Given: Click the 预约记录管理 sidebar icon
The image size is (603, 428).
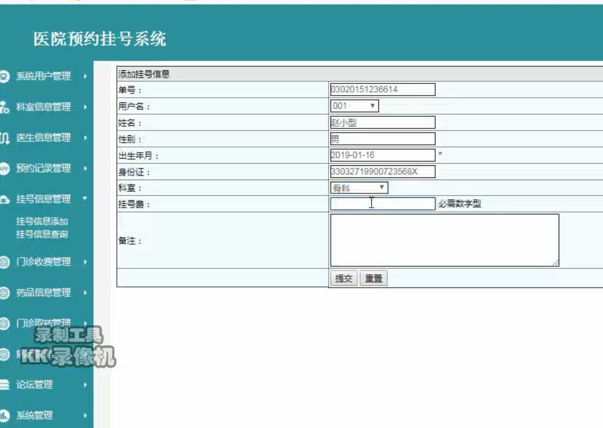Looking at the screenshot, I should click(4, 169).
